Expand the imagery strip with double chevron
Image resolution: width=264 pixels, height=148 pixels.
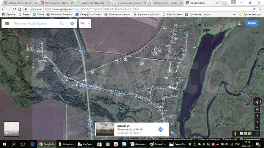click(x=257, y=134)
